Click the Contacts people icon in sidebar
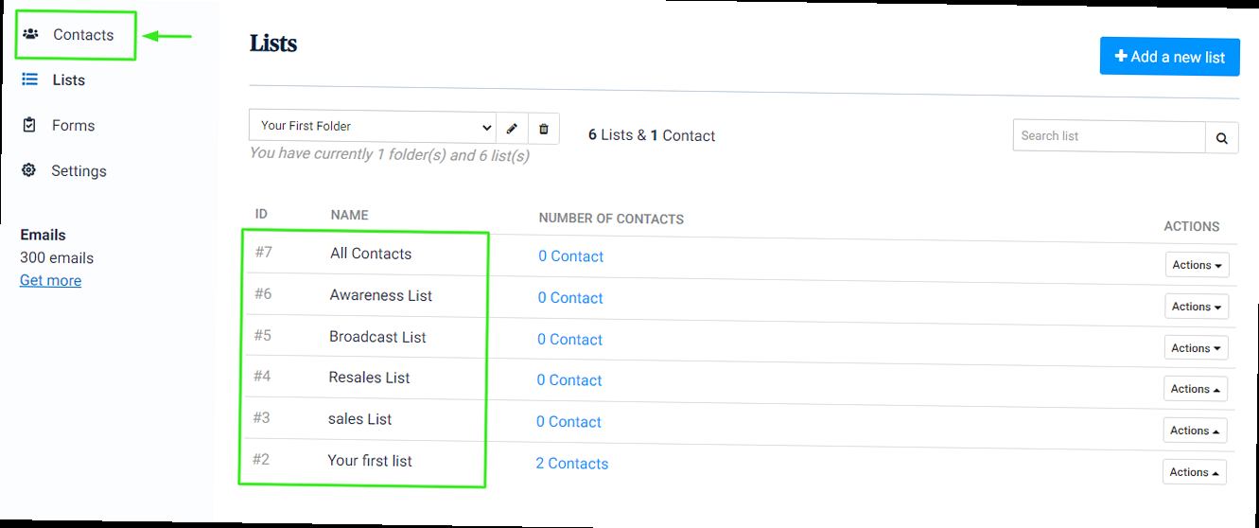This screenshot has height=528, width=1259. [30, 35]
